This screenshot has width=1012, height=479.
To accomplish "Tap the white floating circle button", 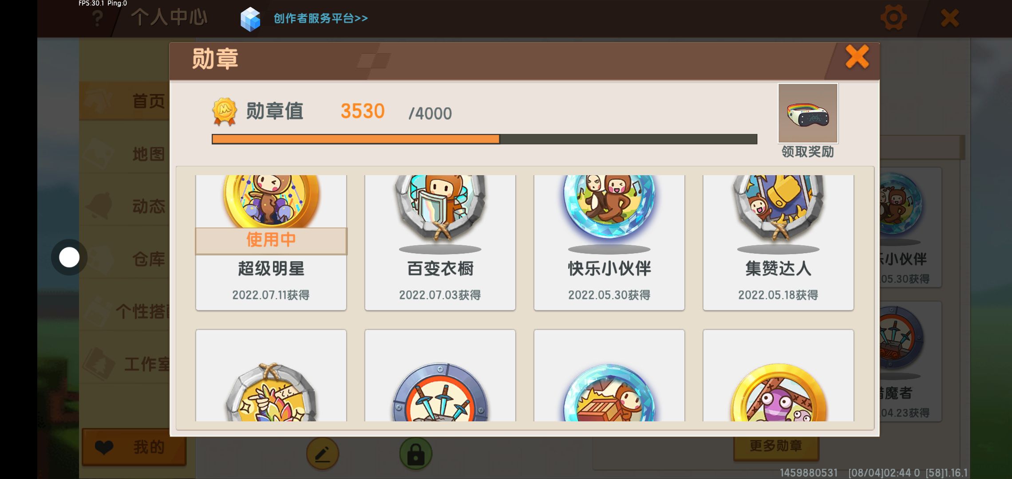I will 69,257.
